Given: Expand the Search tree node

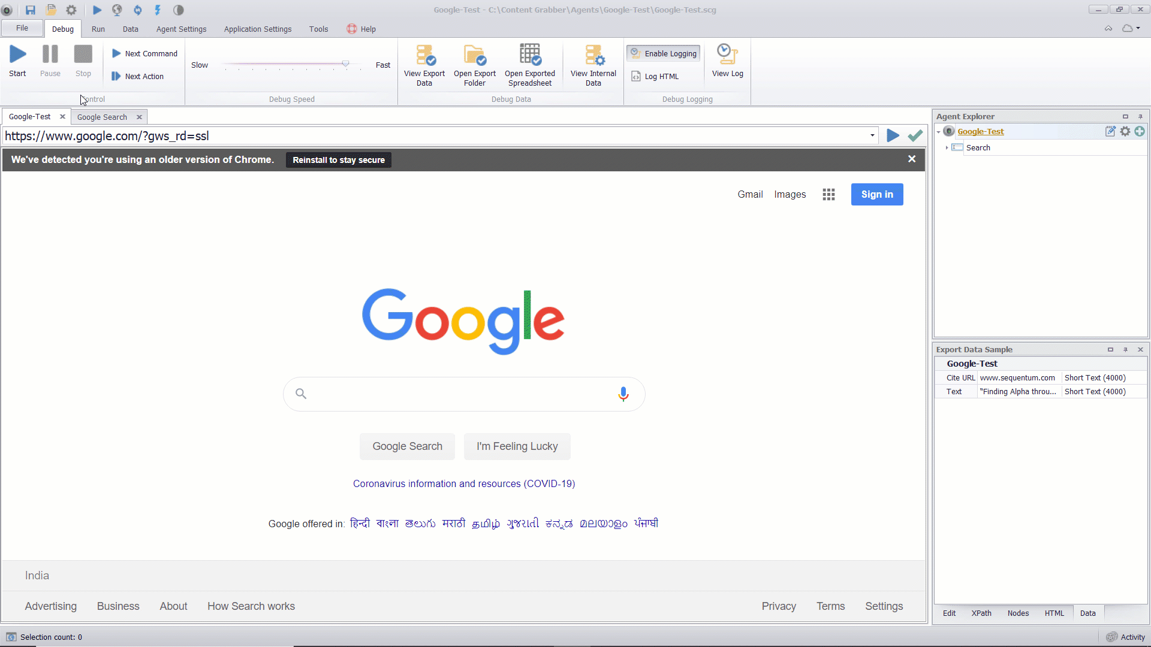Looking at the screenshot, I should (x=946, y=148).
